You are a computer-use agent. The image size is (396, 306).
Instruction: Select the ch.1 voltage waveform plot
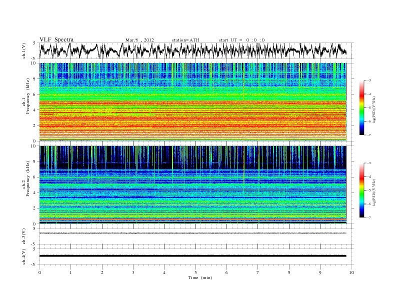click(x=193, y=50)
